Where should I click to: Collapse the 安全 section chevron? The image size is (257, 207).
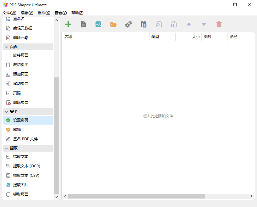coord(6,112)
